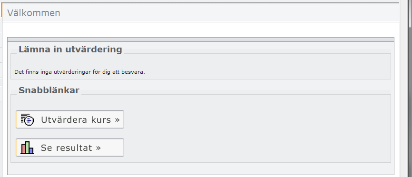412x177 pixels.
Task: Click the bar chart icon beside Se resultat
Action: 27,147
